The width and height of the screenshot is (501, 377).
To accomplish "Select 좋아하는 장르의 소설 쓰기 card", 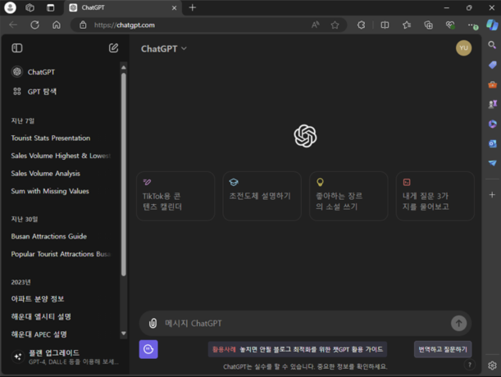I will point(348,196).
